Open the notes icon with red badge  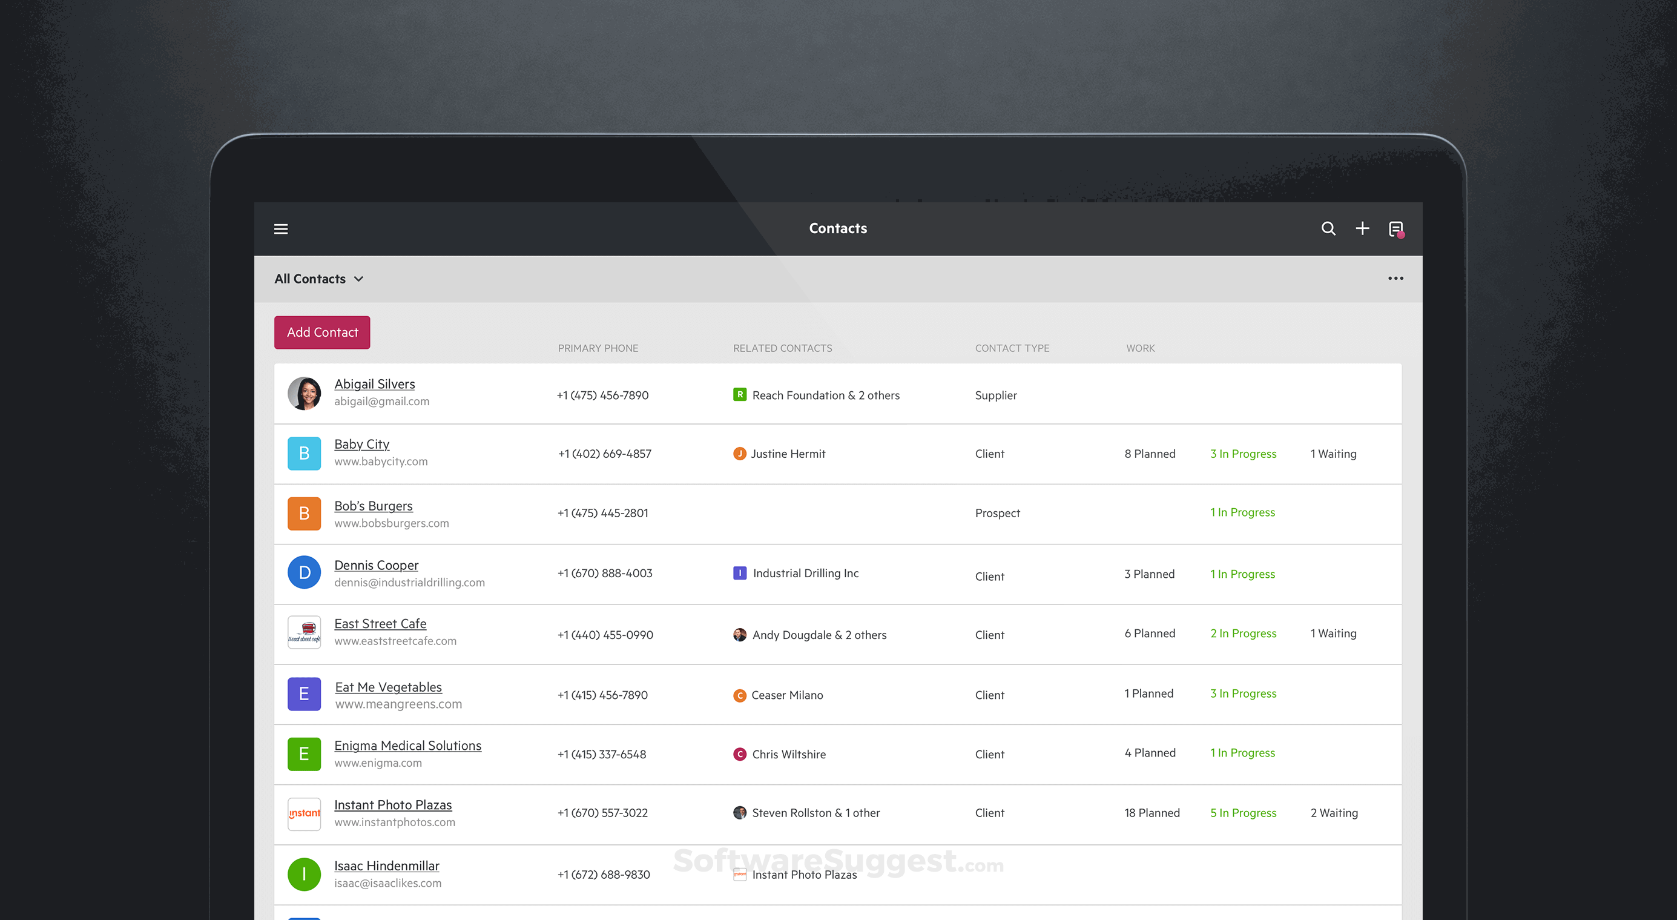tap(1395, 229)
